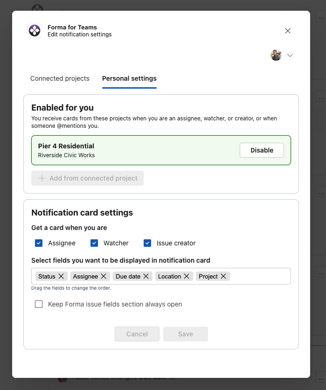Enable Keep Forma issue fields always open
Viewport: 326px width, 390px height.
(39, 304)
